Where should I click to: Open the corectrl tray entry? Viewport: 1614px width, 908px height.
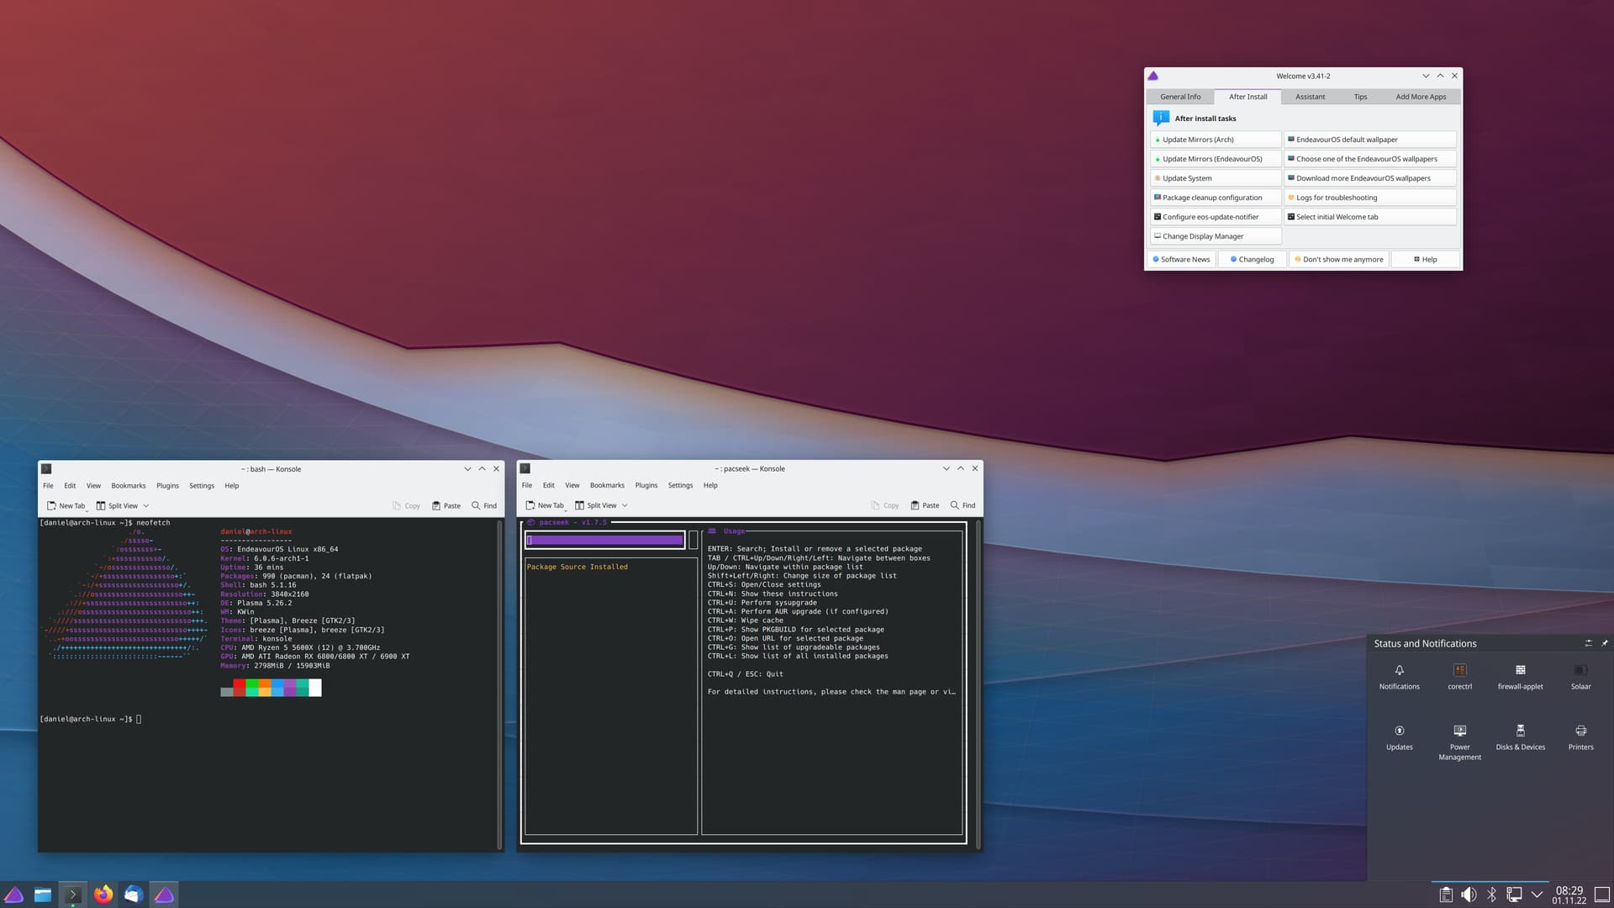point(1459,676)
